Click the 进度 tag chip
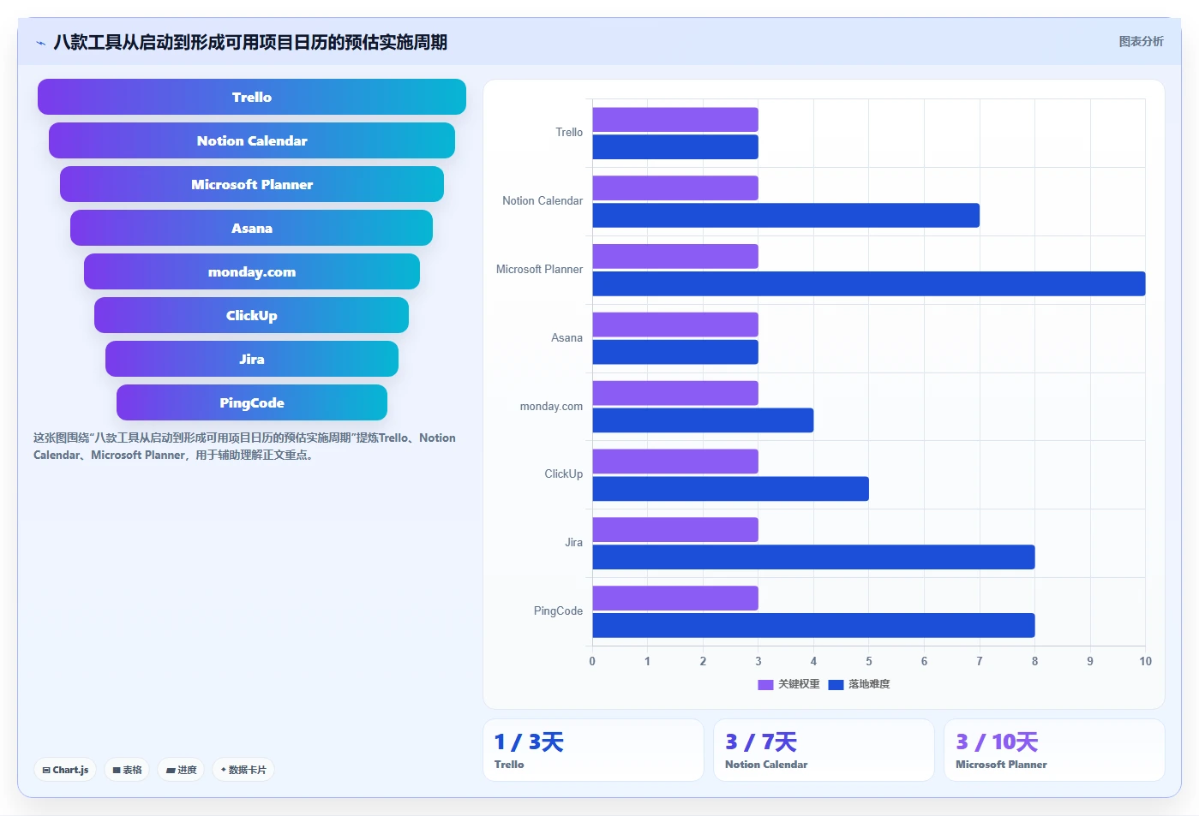Screen dimensions: 1199x816 pyautogui.click(x=181, y=770)
